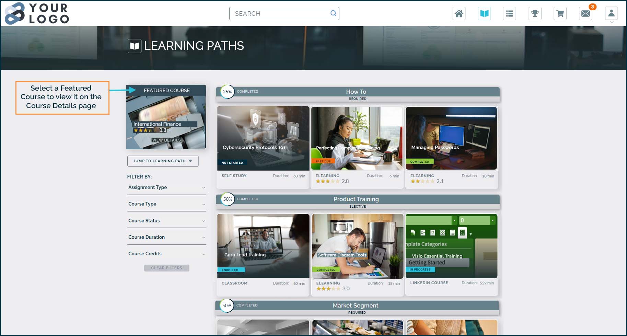Click the Clear Filters button
The width and height of the screenshot is (627, 336).
[x=166, y=268]
